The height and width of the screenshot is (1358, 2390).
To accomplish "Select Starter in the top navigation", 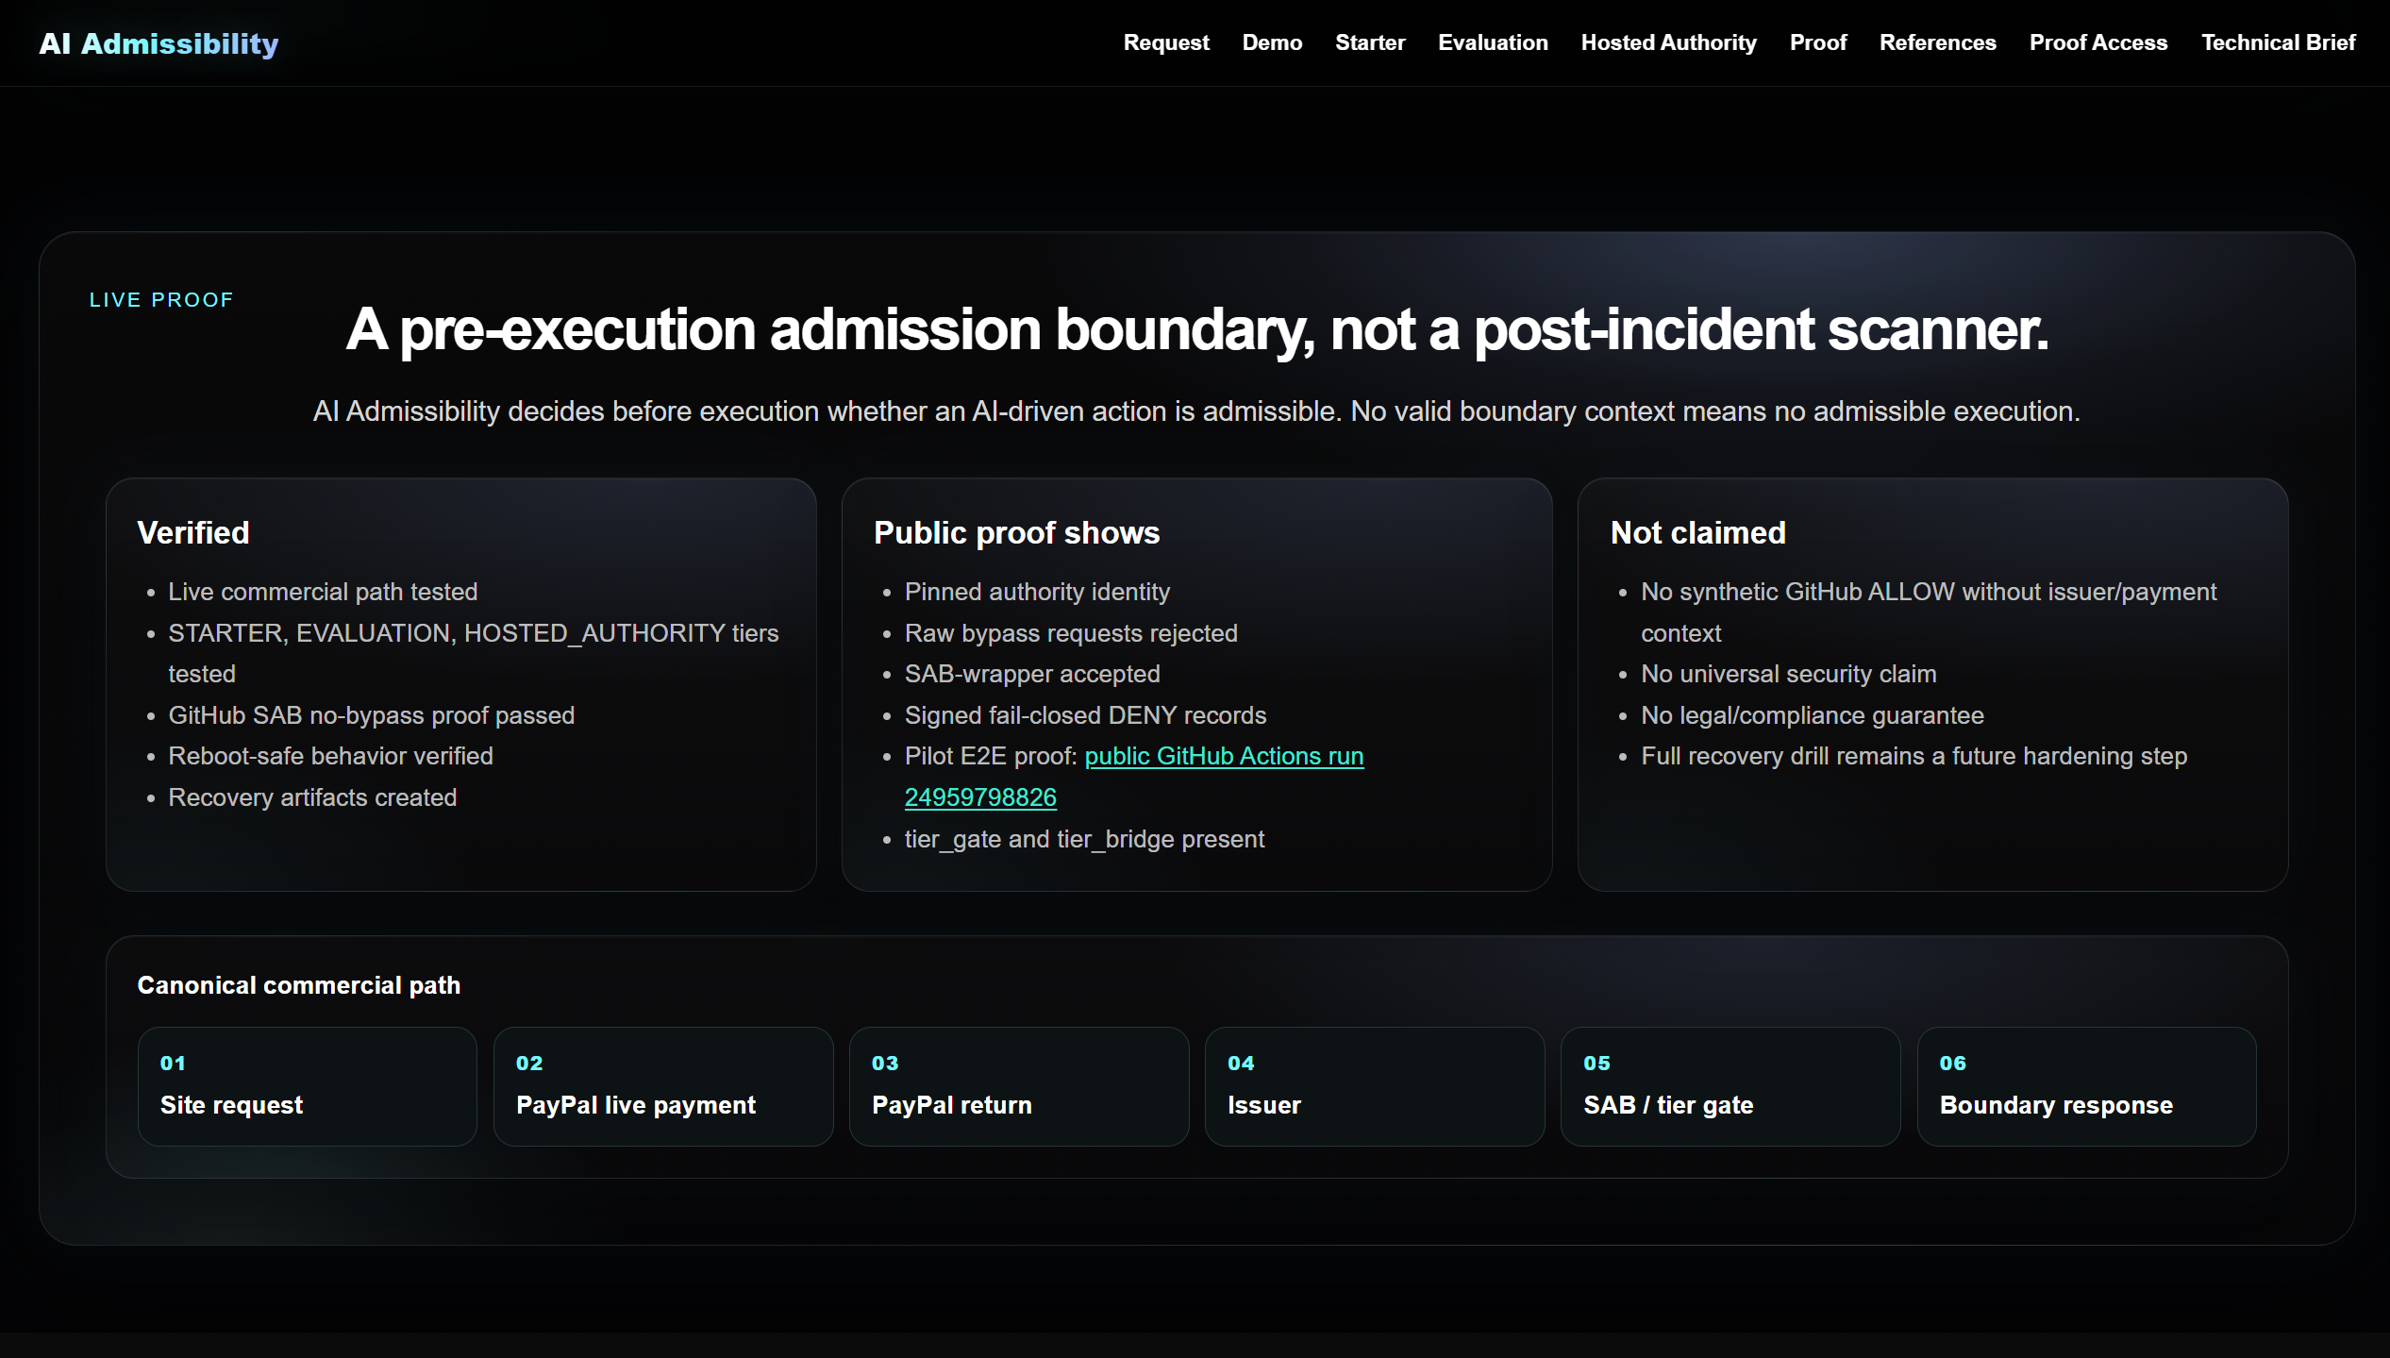I will pyautogui.click(x=1370, y=42).
